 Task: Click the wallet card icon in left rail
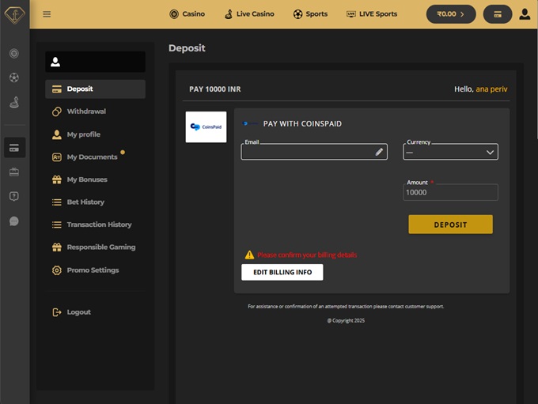[14, 148]
